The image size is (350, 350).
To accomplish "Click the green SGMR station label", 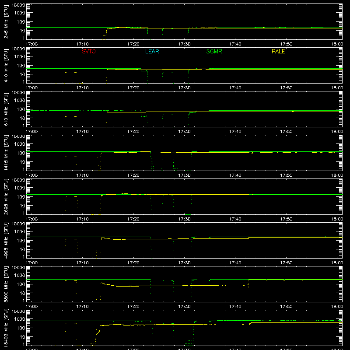I will tap(214, 51).
